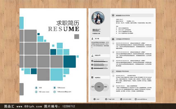Click the 135-0135-0000 phone number

click(127, 99)
